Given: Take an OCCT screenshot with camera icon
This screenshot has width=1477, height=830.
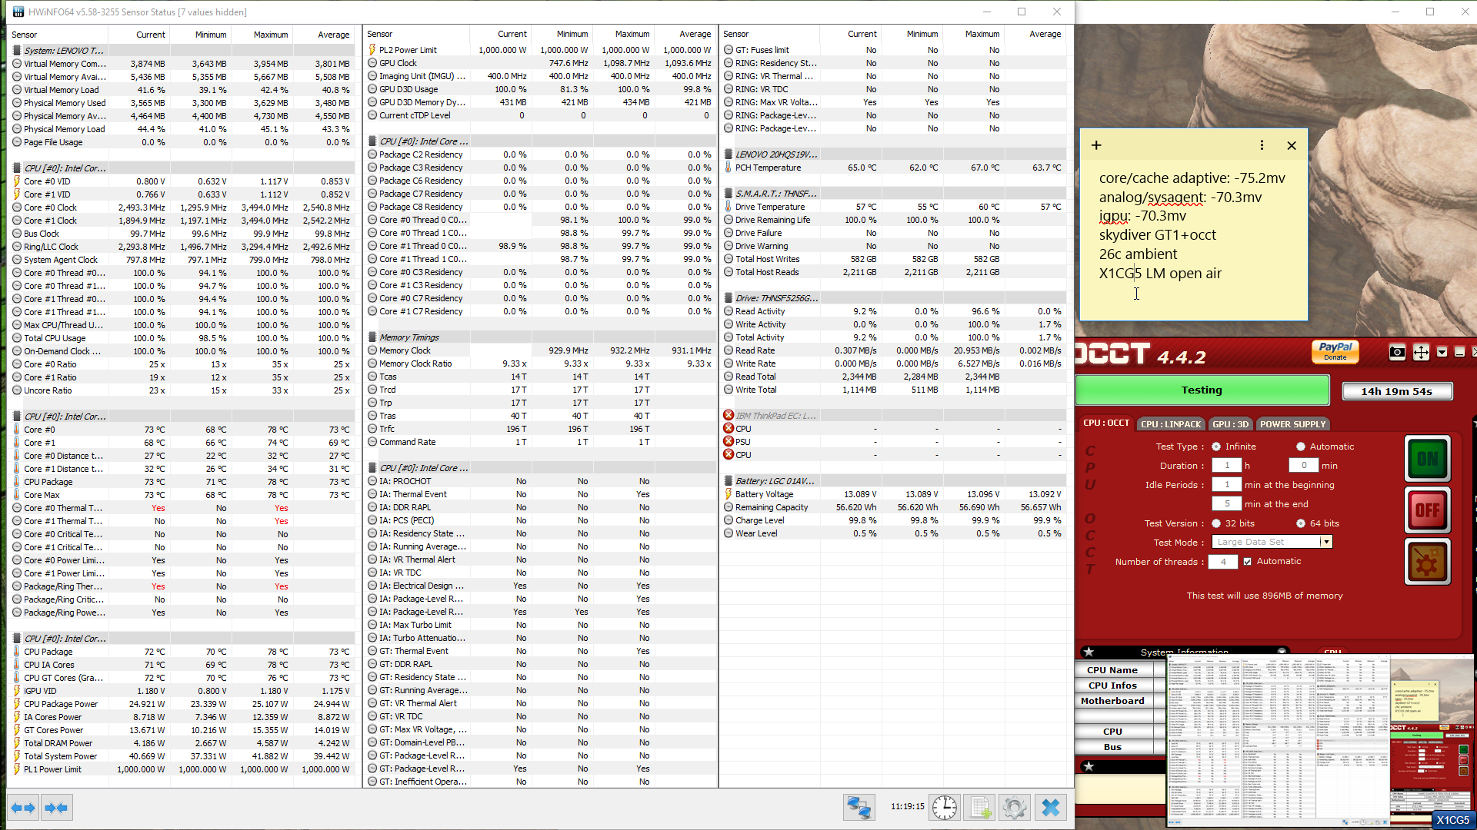Looking at the screenshot, I should (x=1397, y=353).
